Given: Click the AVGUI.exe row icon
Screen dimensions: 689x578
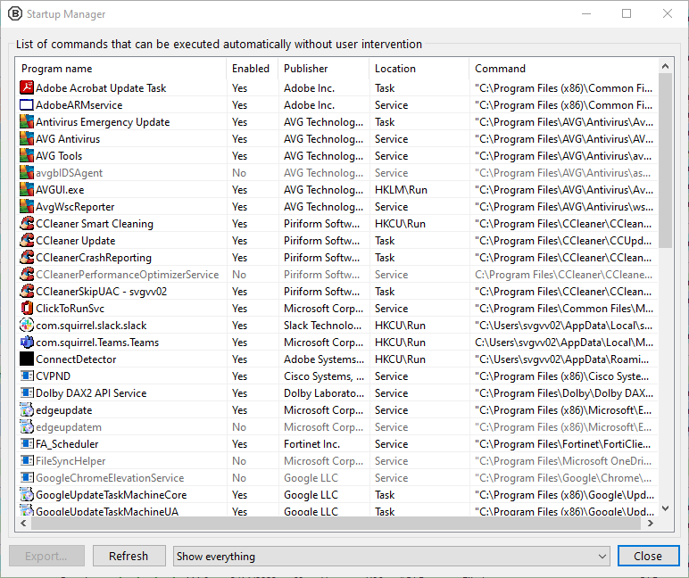Looking at the screenshot, I should [27, 190].
